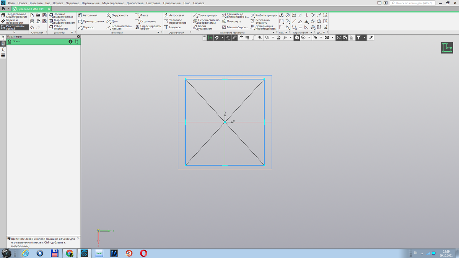Click Вырезать выдавливанием tool
This screenshot has width=459, height=258.
click(x=62, y=21)
